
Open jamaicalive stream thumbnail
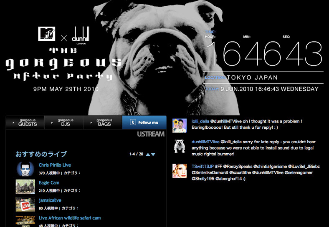[25, 204]
